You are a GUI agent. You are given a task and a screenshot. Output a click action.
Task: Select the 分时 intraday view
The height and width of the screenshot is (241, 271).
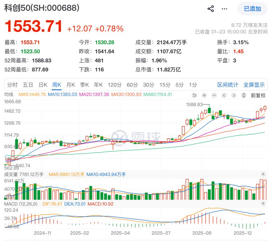13,85
